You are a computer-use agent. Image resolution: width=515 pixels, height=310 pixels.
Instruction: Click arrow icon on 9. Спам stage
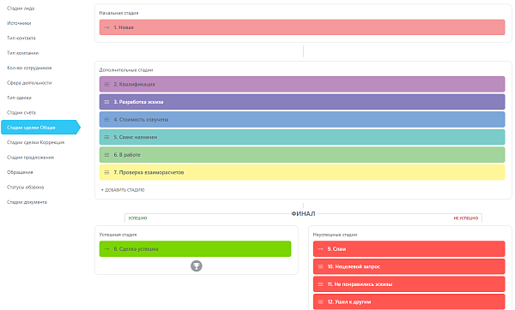[x=320, y=249]
